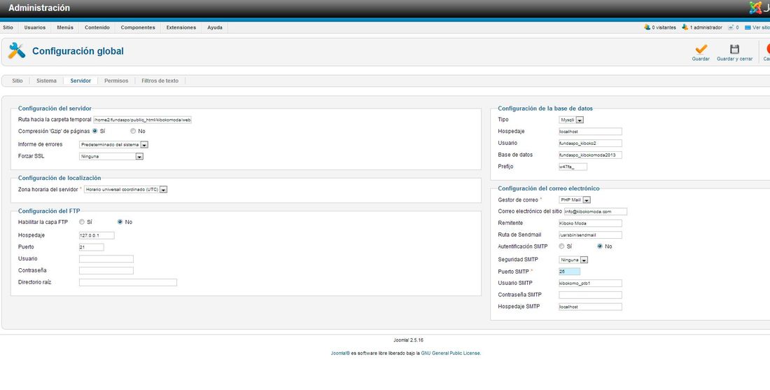Select Sí for Autentificación SMTP
Viewport: 770px width, 390px height.
(562, 246)
